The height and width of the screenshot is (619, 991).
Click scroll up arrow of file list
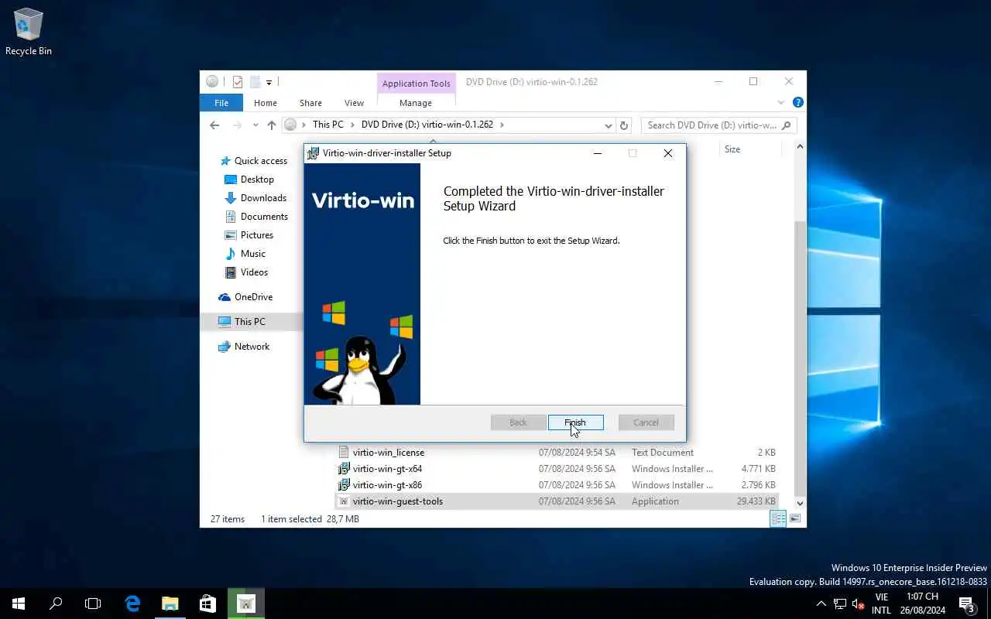coord(800,146)
